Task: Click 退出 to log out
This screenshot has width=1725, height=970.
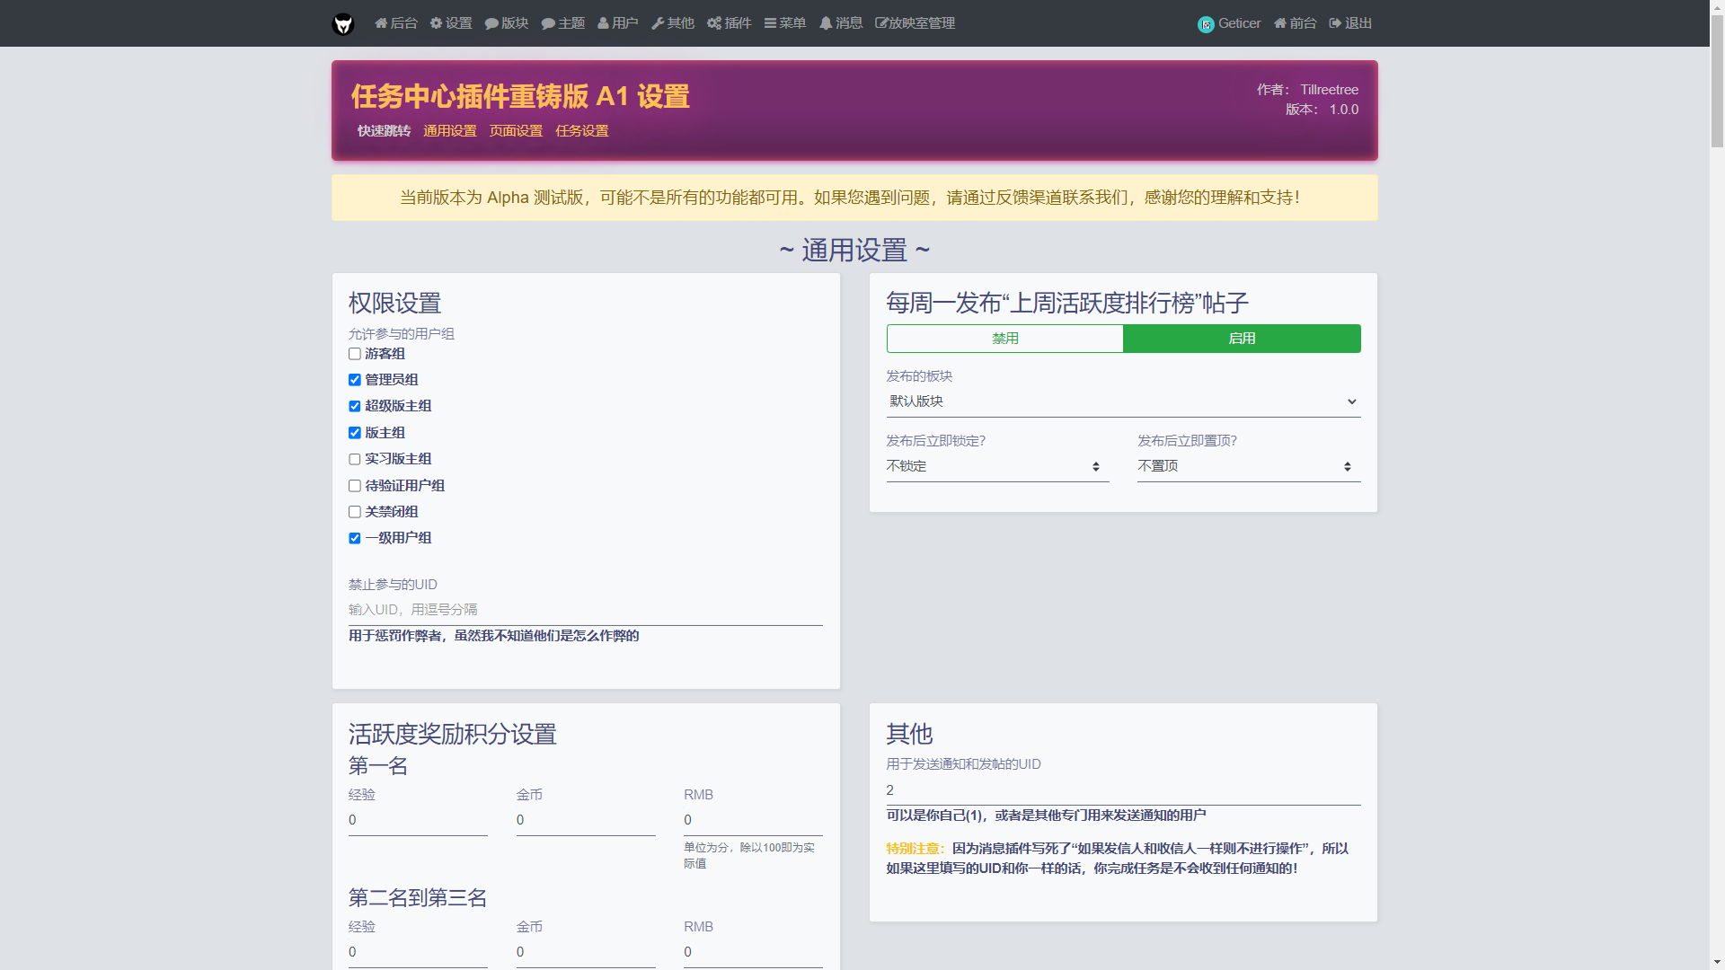Action: pyautogui.click(x=1350, y=23)
